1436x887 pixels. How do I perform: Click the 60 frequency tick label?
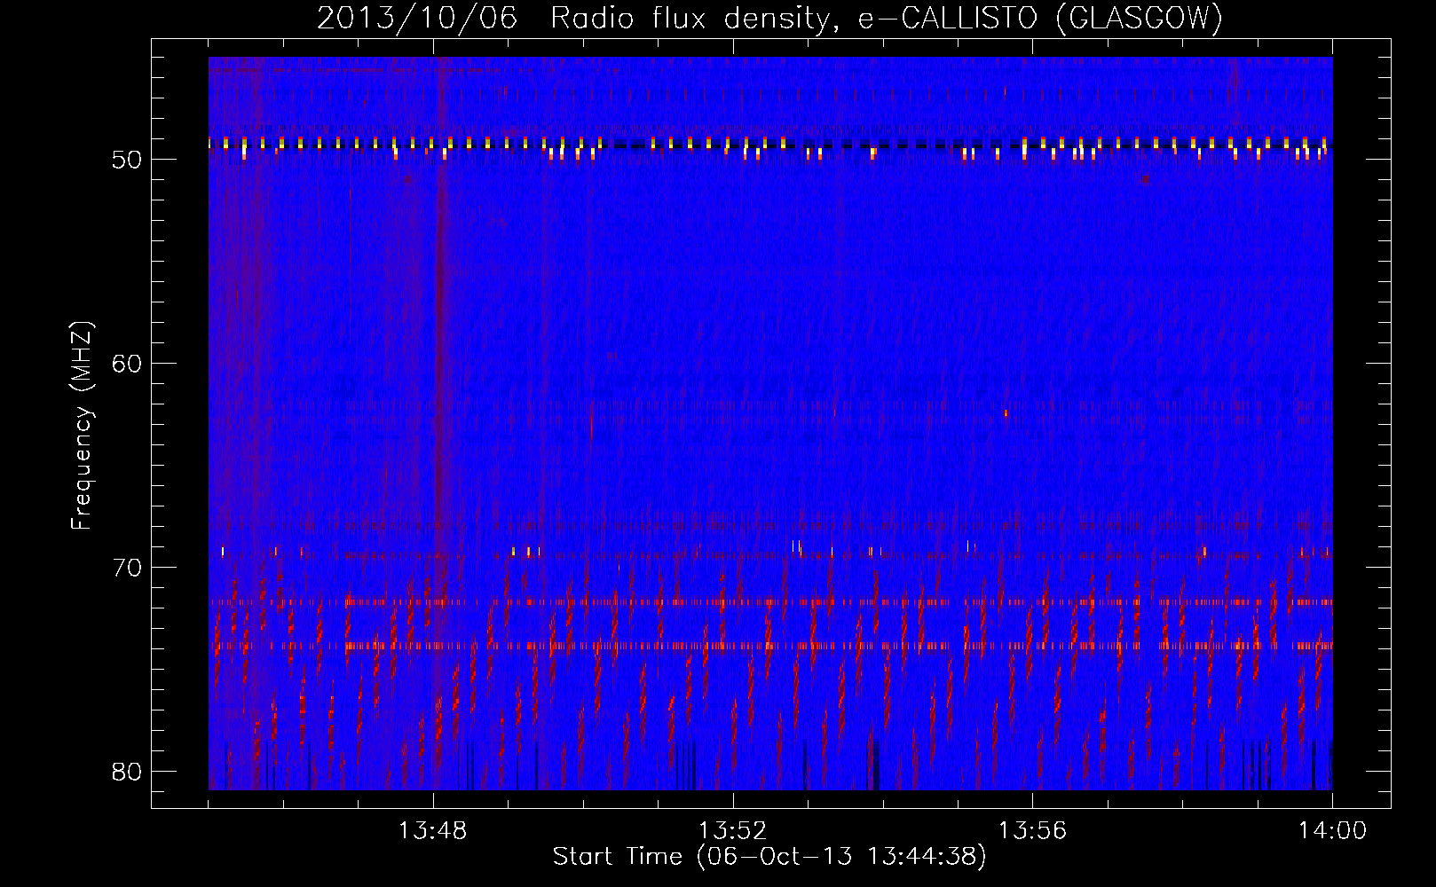[x=127, y=364]
